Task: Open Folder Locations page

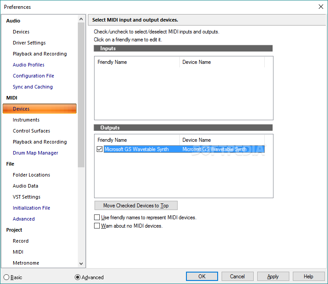Action: click(31, 175)
